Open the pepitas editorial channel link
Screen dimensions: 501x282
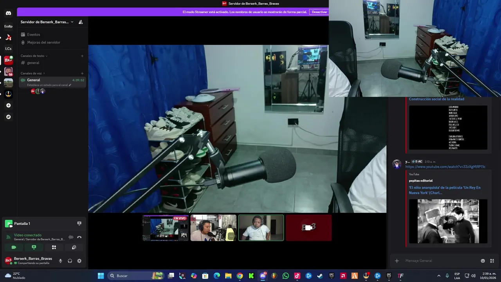coord(421,181)
